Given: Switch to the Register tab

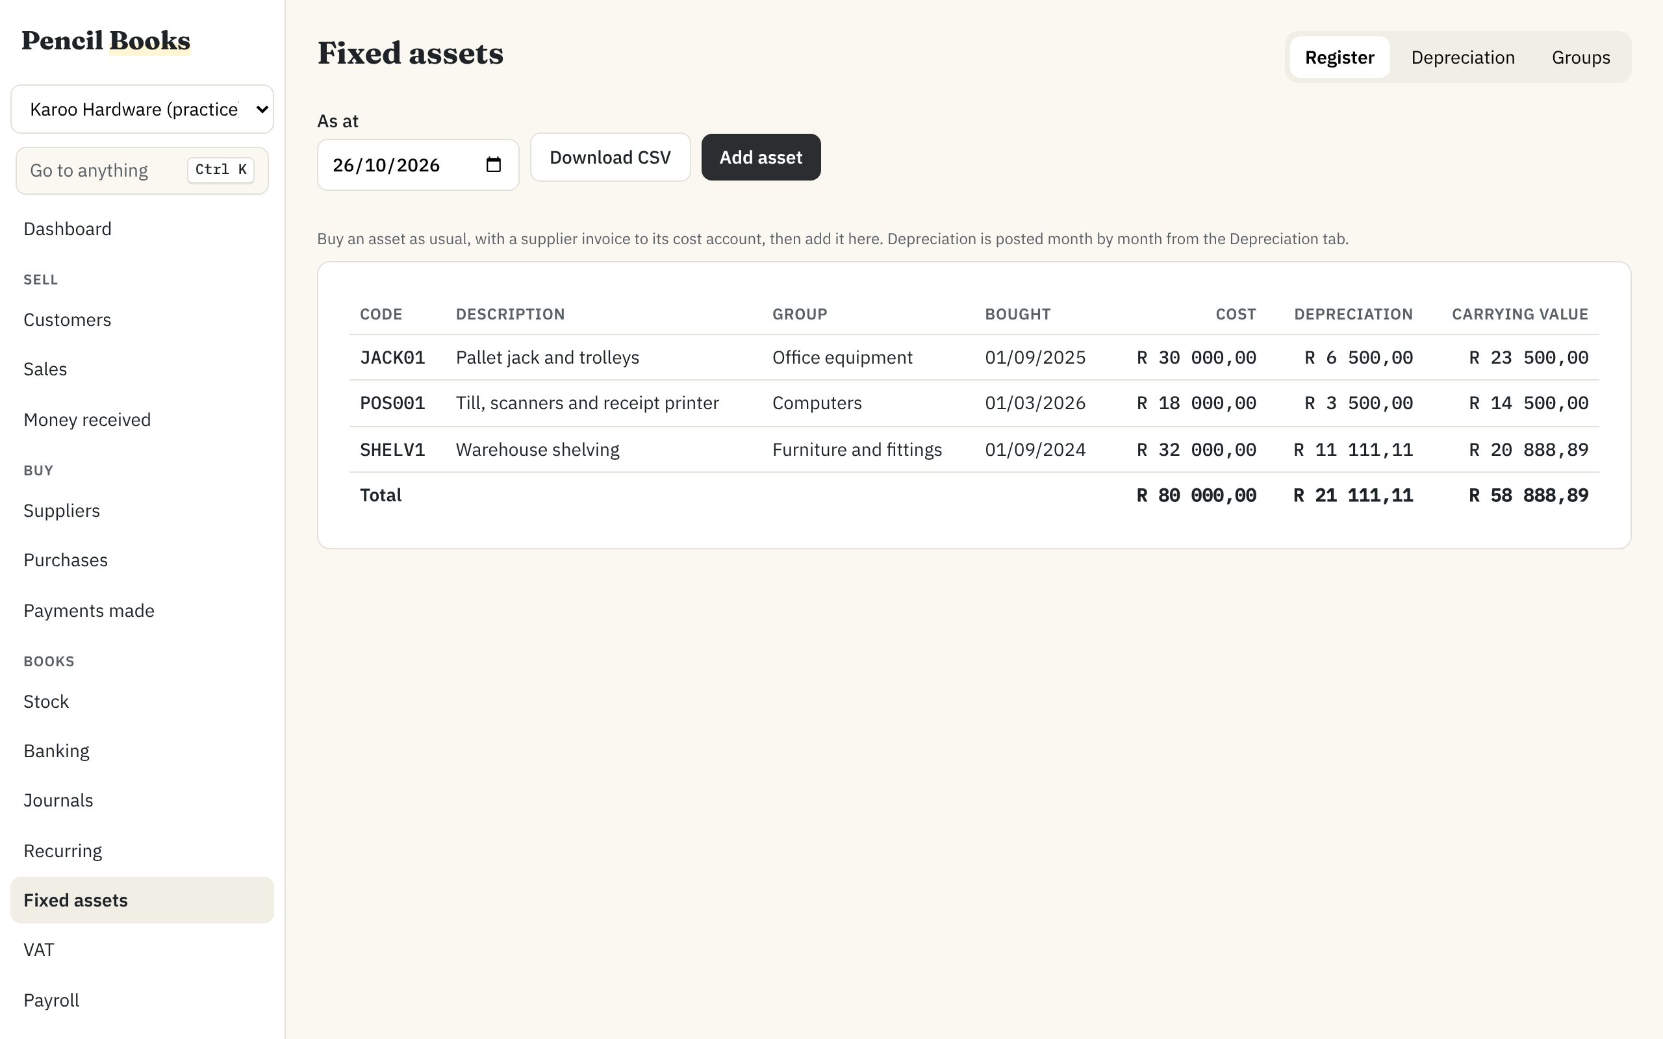Looking at the screenshot, I should 1339,57.
